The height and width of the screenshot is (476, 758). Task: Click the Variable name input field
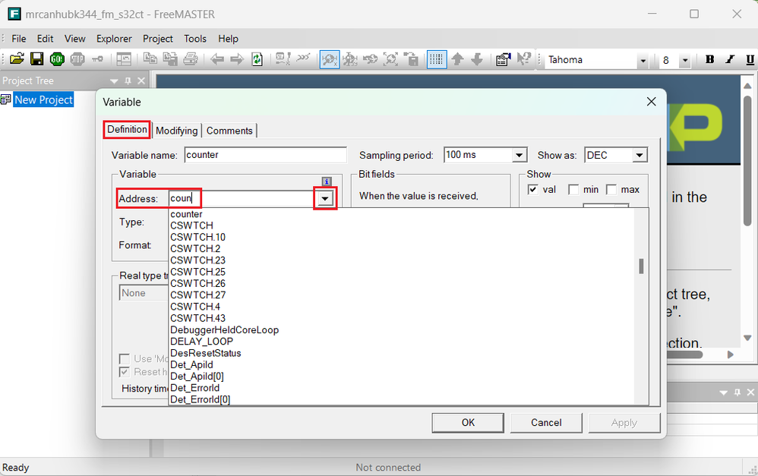tap(265, 155)
